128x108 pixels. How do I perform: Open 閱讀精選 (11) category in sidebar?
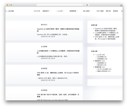(100, 67)
